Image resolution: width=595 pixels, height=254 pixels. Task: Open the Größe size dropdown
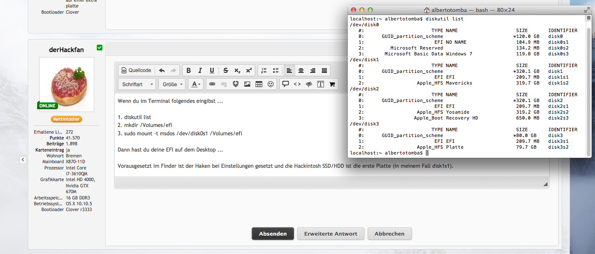pos(172,84)
